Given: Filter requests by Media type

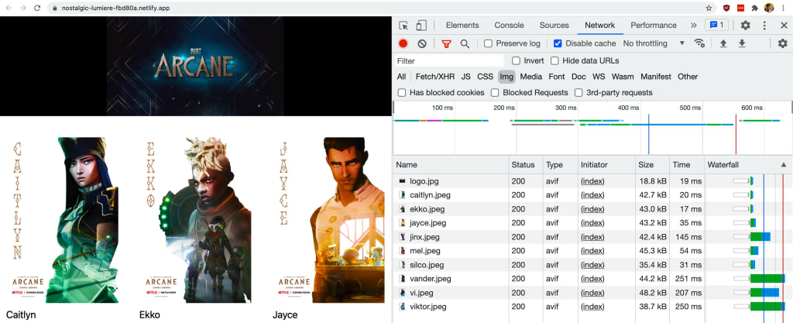Looking at the screenshot, I should (x=531, y=77).
